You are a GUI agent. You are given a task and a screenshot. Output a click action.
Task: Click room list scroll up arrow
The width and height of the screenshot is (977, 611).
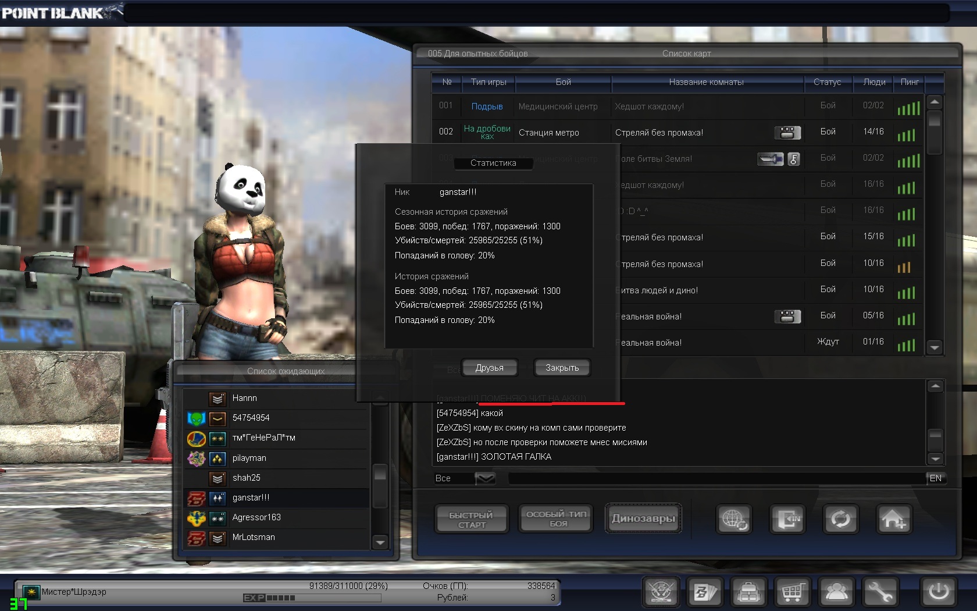[x=935, y=102]
